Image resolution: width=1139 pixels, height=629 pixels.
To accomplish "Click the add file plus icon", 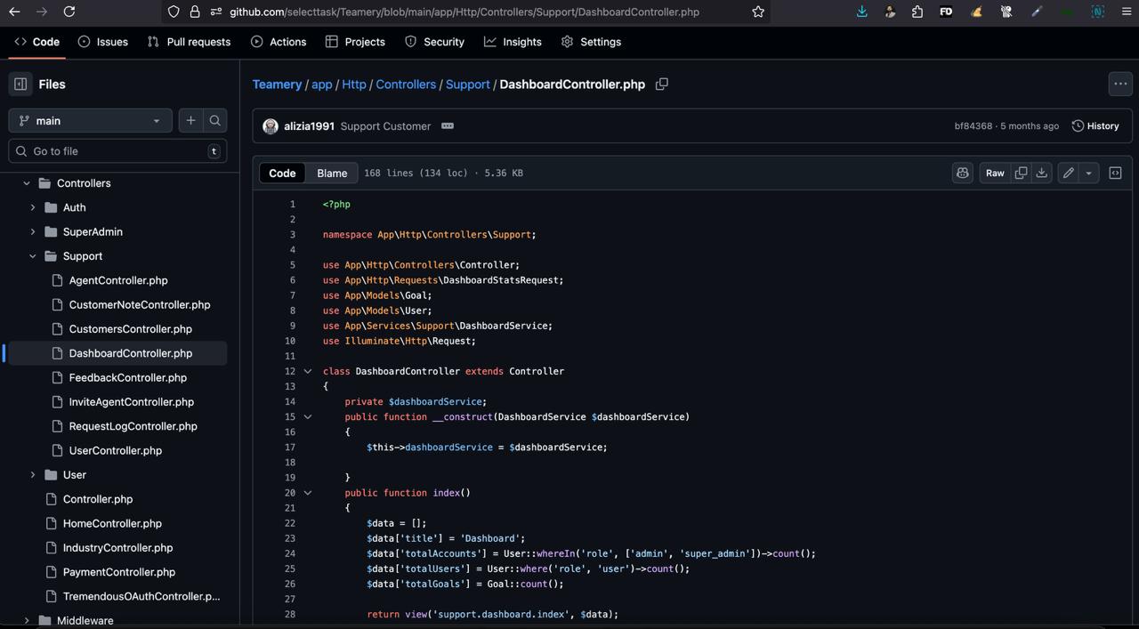I will pyautogui.click(x=190, y=121).
